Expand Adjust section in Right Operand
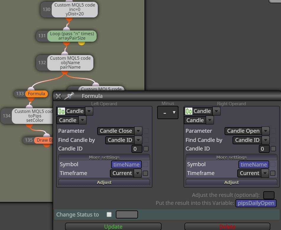Image resolution: width=281 pixels, height=230 pixels. [231, 182]
